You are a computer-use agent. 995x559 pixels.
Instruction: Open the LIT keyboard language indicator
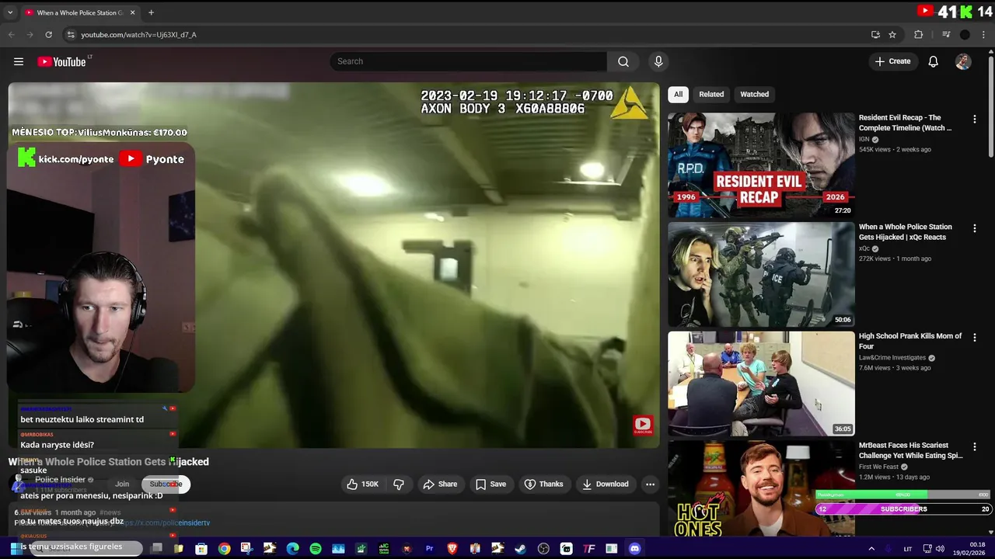pos(907,549)
